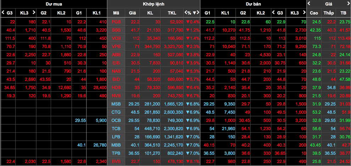Screen dimensions: 351x166
Task: Click HDB bid volume 12,680
Action: (65, 87)
